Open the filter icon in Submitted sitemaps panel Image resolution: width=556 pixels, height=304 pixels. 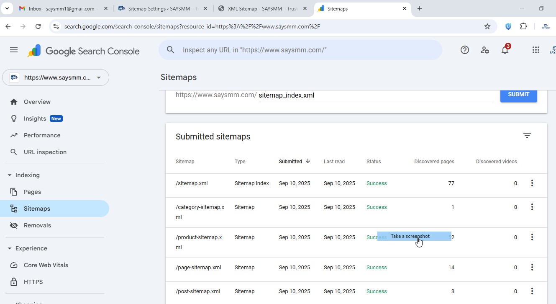coord(527,135)
